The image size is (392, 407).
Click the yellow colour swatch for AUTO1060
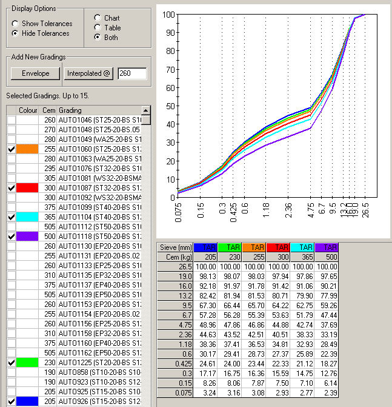(28, 149)
